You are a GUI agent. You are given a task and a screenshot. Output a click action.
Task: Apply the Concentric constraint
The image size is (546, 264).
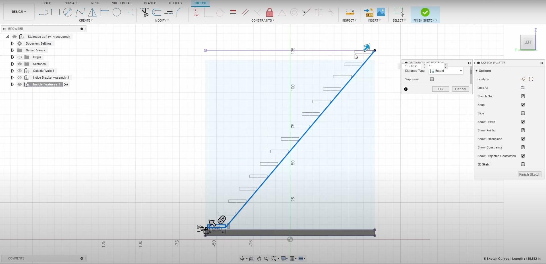294,12
